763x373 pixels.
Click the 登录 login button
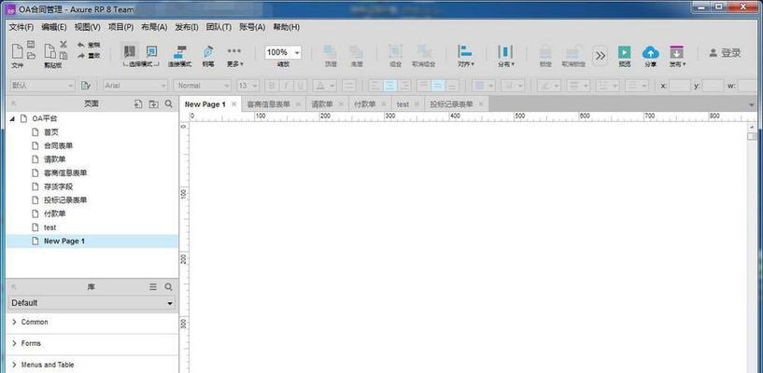pyautogui.click(x=725, y=53)
